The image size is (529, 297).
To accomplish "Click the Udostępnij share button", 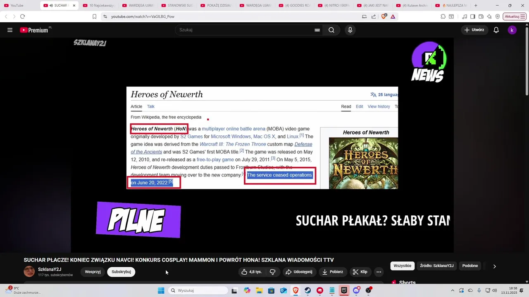I will [299, 272].
